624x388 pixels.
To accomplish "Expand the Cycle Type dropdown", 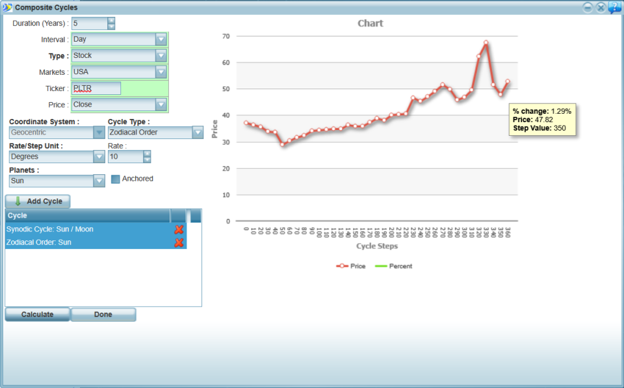I will 198,133.
